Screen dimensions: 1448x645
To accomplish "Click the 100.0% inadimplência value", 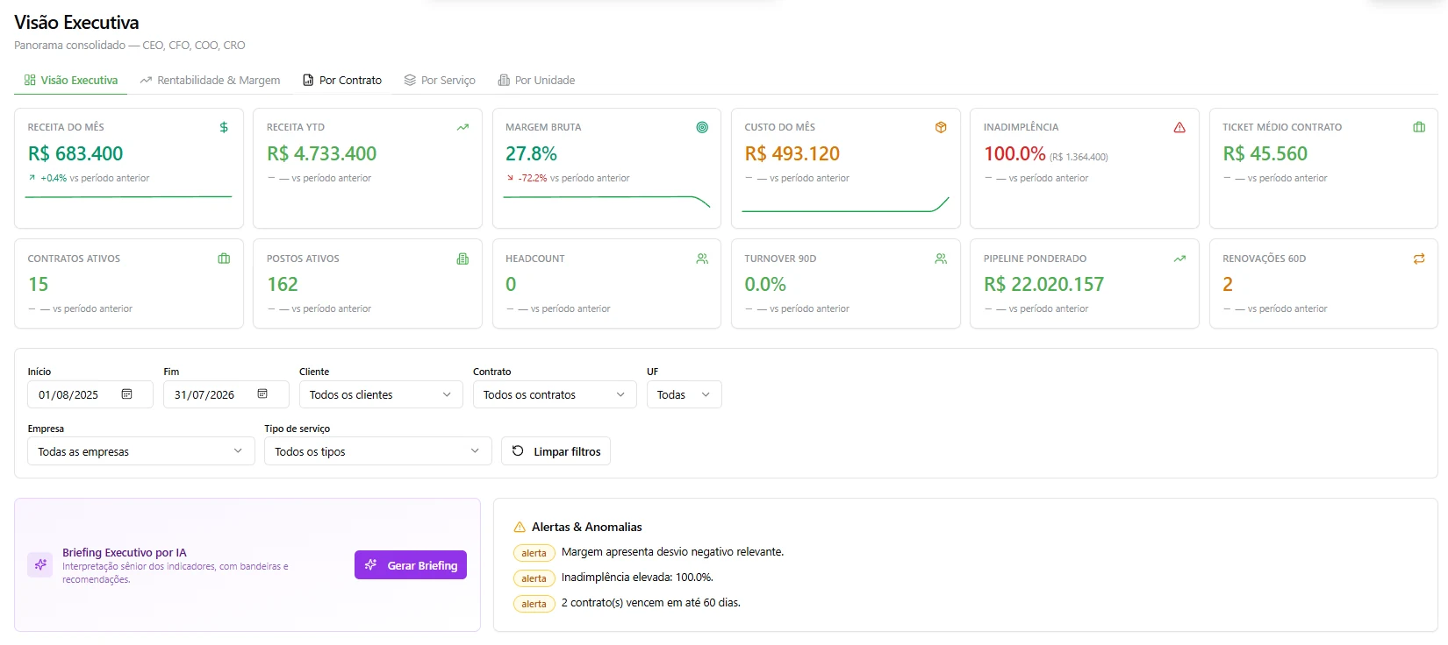I will pyautogui.click(x=1014, y=153).
